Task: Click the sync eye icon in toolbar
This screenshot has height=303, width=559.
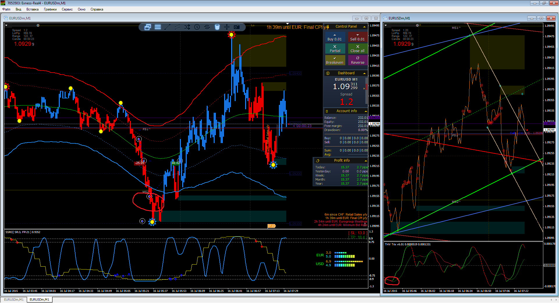Action: [207, 27]
